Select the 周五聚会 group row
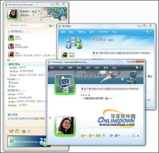The height and width of the screenshot is (153, 159). point(26,64)
